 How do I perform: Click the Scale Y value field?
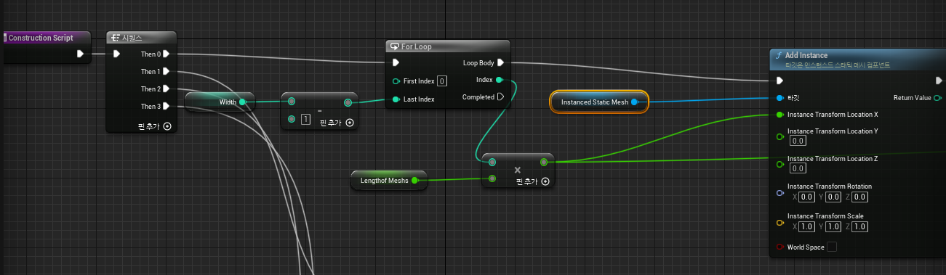click(833, 226)
